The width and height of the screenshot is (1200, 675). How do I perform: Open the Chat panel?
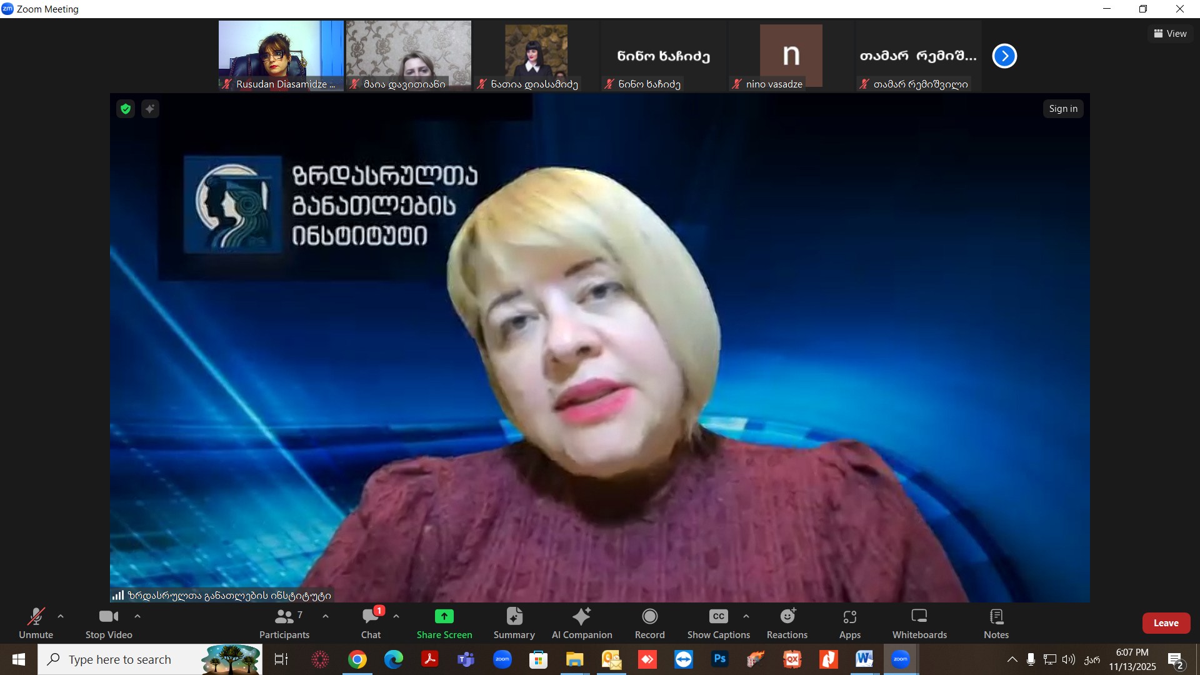(x=371, y=623)
